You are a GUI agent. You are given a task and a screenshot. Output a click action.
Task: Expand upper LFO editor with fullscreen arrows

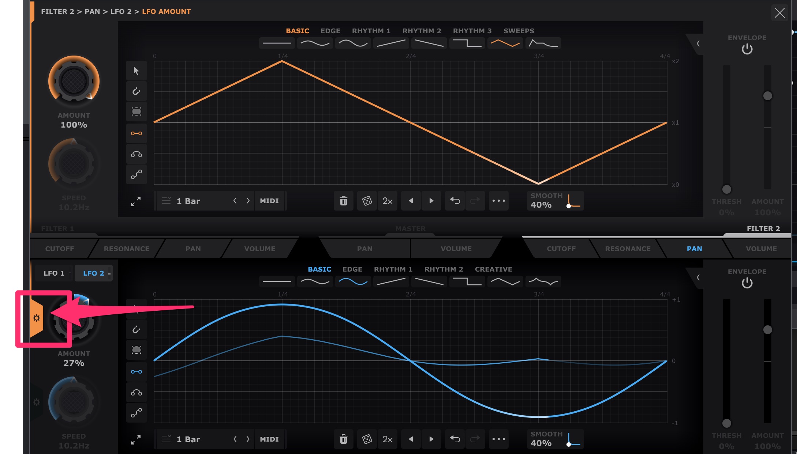coord(136,201)
